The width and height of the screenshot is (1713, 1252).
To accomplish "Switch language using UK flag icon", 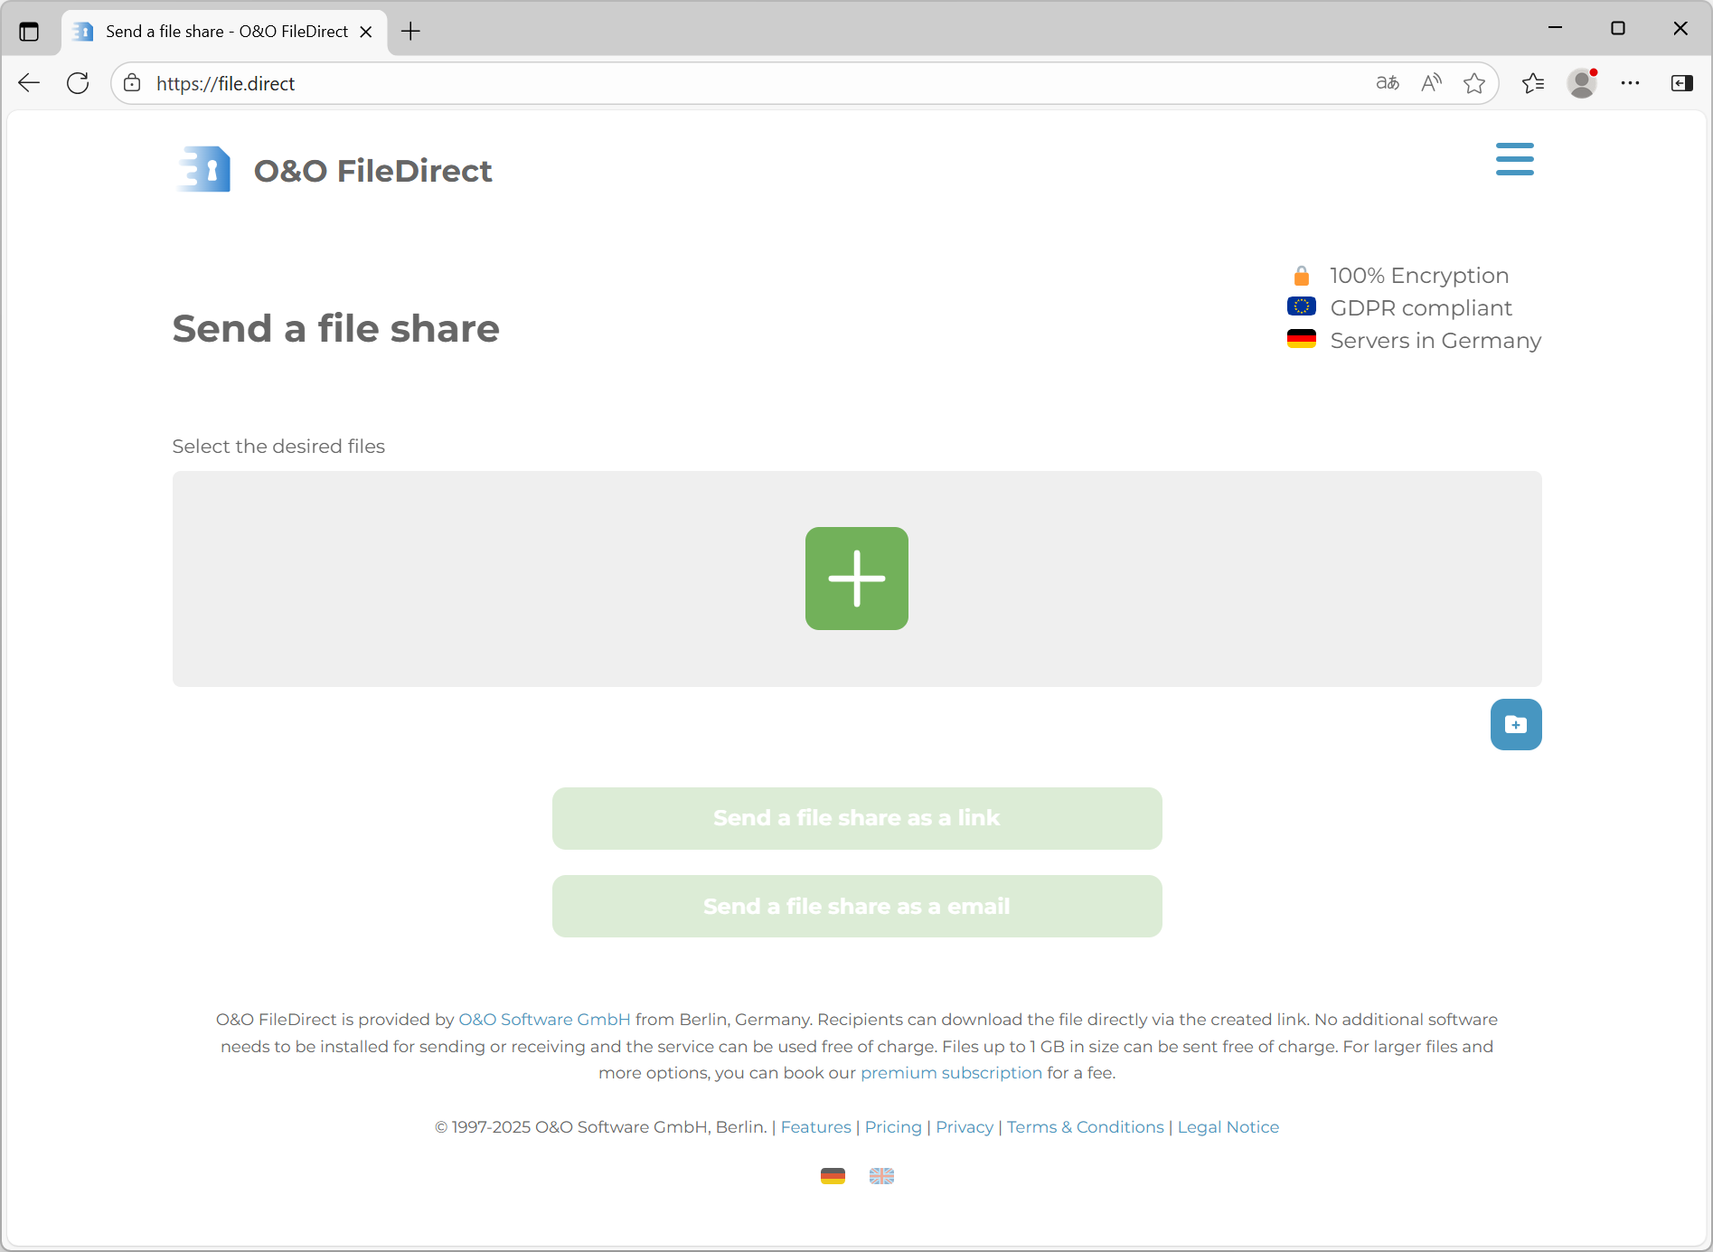I will pyautogui.click(x=881, y=1176).
